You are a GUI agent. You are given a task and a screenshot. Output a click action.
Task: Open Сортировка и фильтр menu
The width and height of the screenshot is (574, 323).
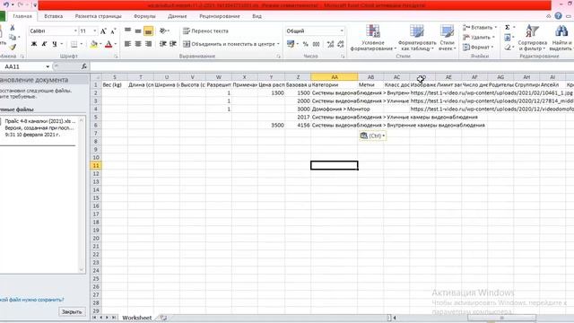click(532, 38)
